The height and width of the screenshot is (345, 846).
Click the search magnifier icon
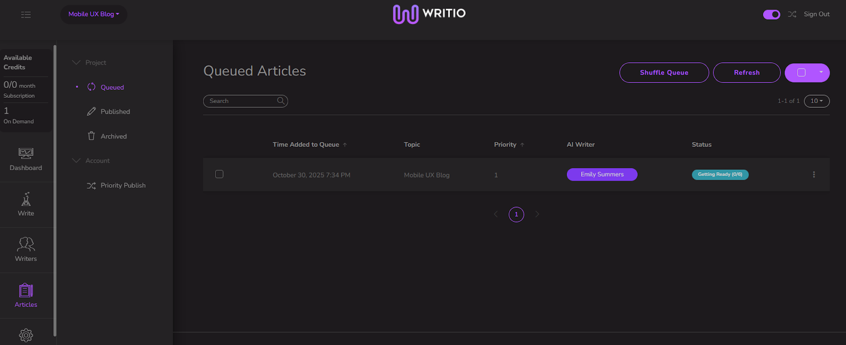pos(281,101)
